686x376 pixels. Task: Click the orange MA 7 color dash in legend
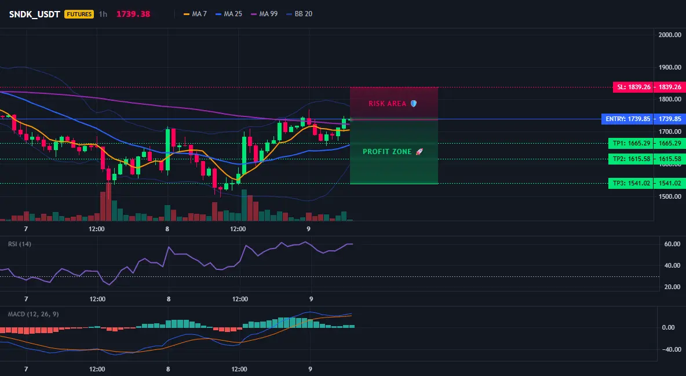[x=187, y=14]
